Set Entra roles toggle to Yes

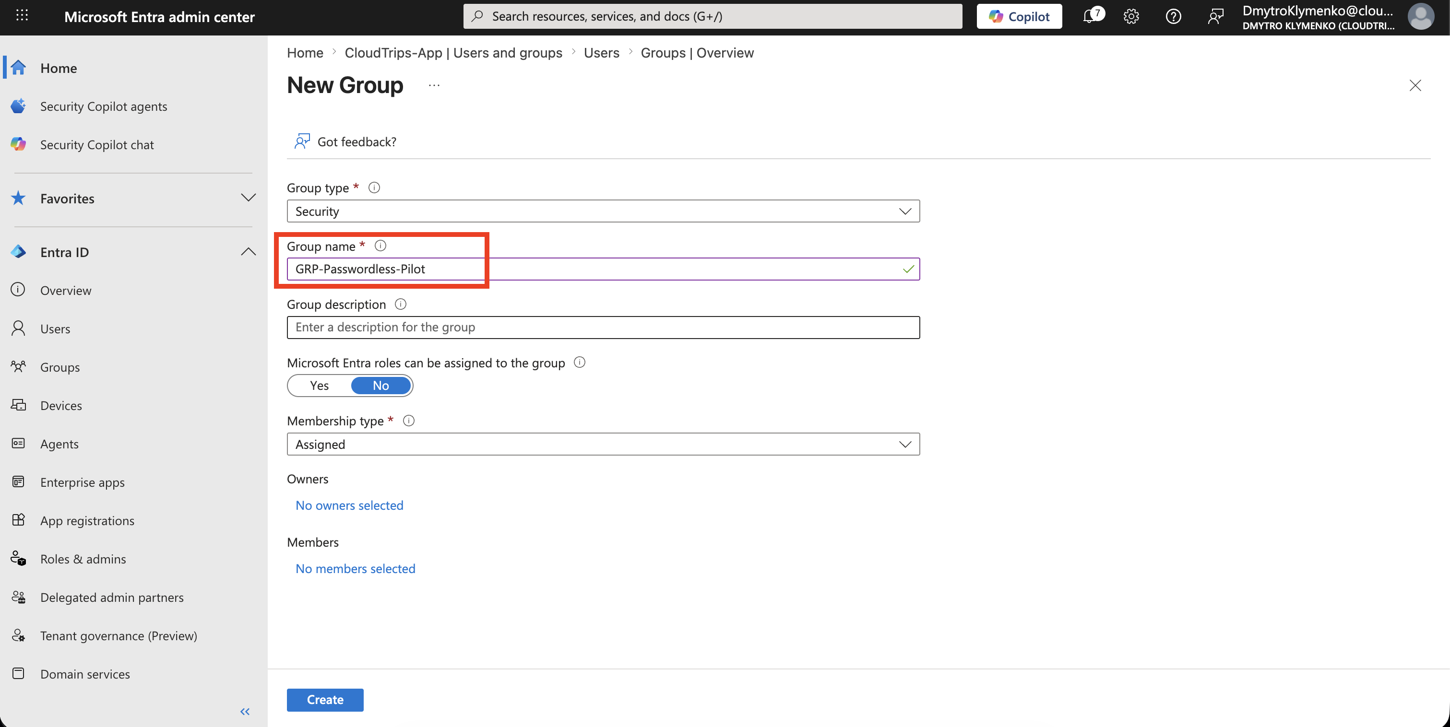tap(319, 386)
